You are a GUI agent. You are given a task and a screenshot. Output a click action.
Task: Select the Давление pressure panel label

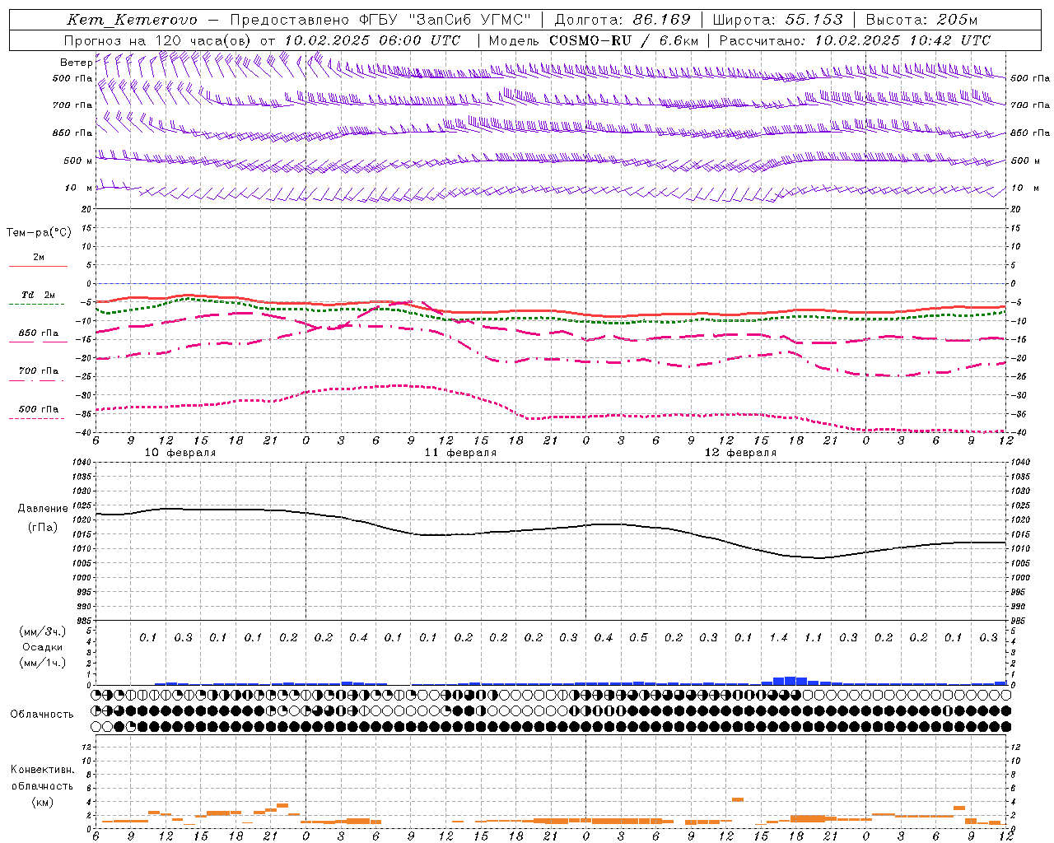point(43,509)
